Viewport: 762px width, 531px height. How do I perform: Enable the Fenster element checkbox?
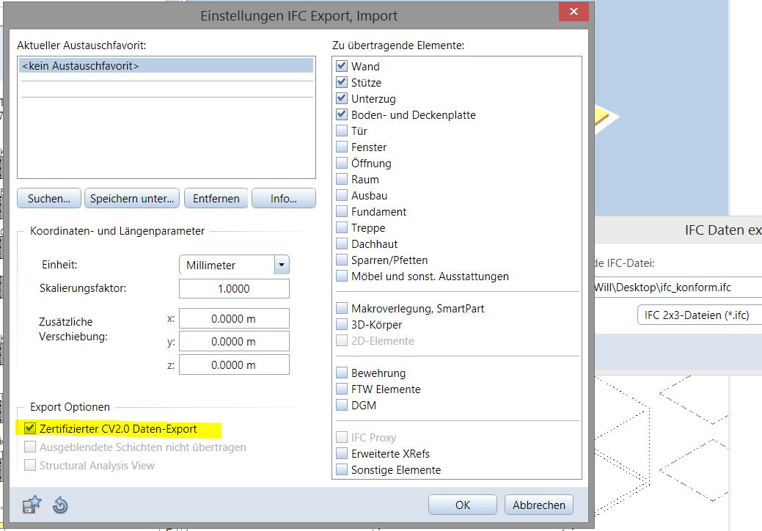pos(342,147)
